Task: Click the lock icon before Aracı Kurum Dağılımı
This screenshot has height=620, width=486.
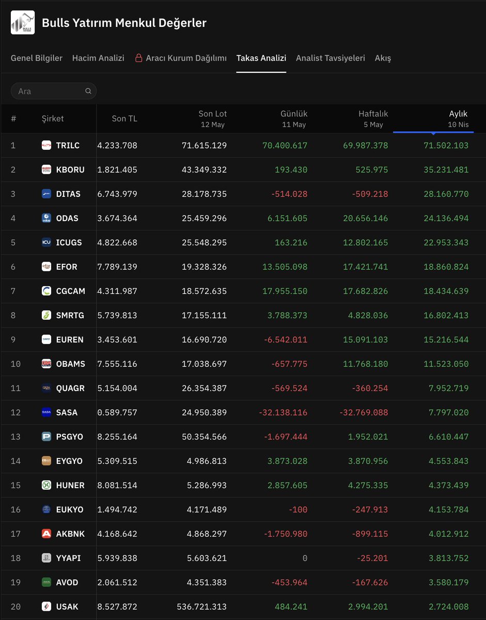Action: pos(138,58)
